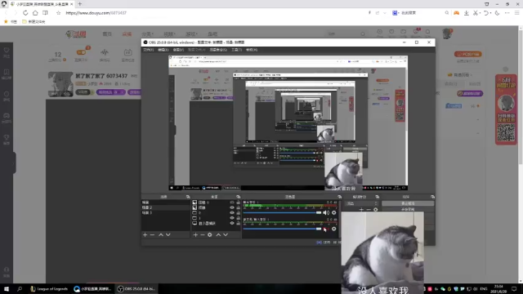Open the scene transition type dropdown in OBS
Screen dimensions: 523x294
[x=362, y=203]
